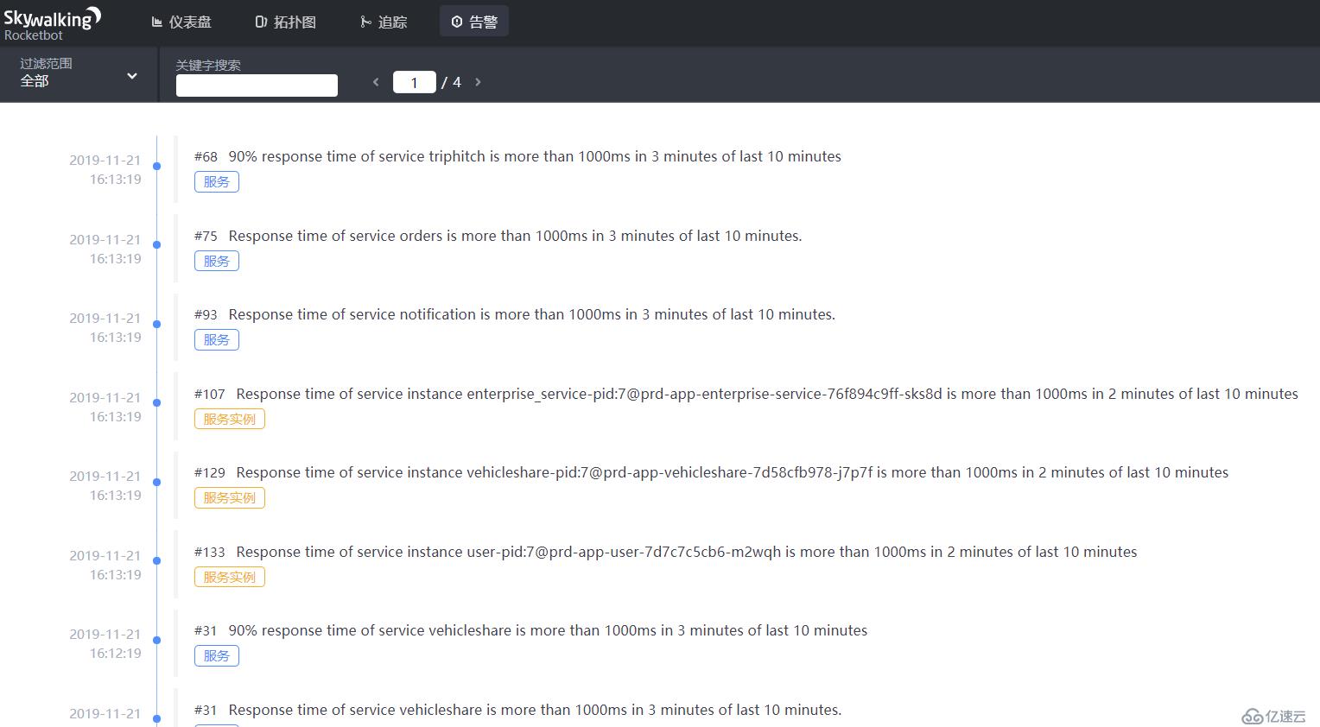Click timeline dot at 16:12:19
Screen dimensions: 1320x727
156,640
